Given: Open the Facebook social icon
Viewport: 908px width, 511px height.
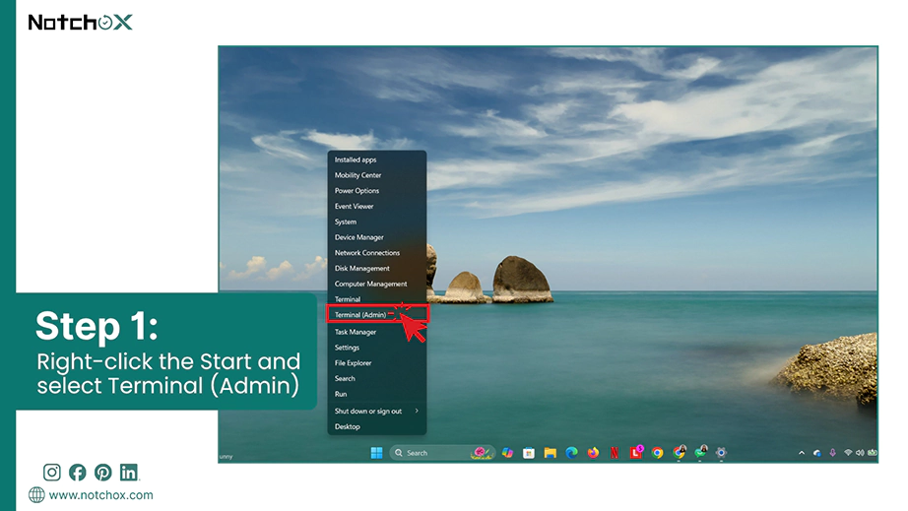Looking at the screenshot, I should [78, 473].
